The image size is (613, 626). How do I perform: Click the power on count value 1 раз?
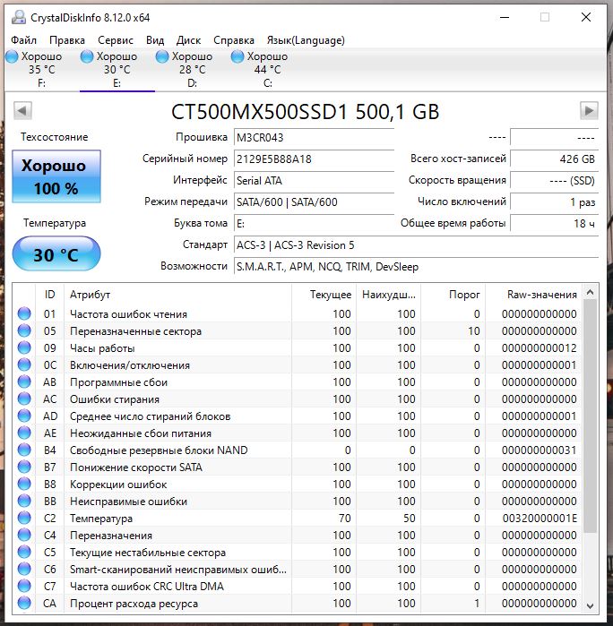tap(554, 202)
